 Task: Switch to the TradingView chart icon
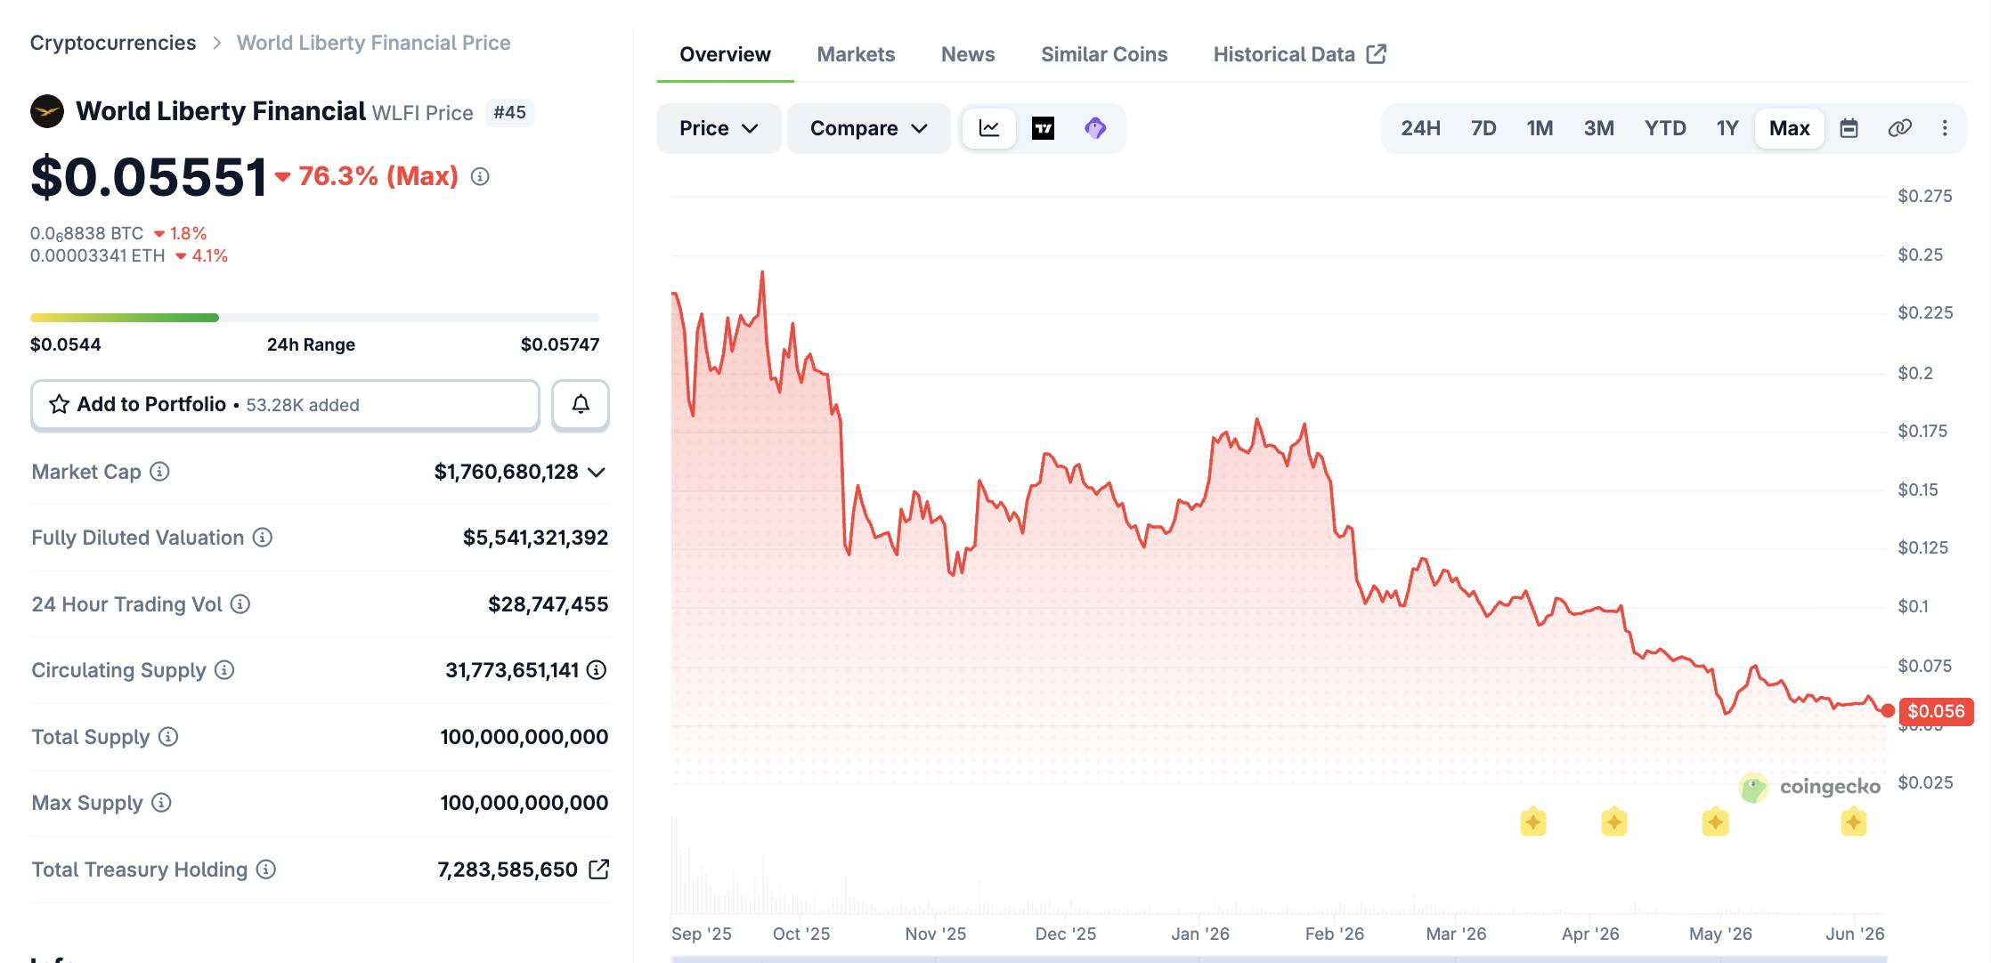pos(1043,128)
